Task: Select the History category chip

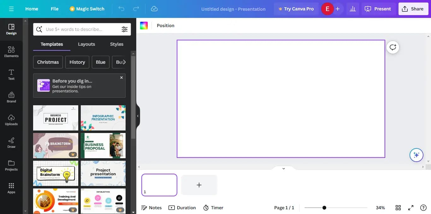Action: 77,62
